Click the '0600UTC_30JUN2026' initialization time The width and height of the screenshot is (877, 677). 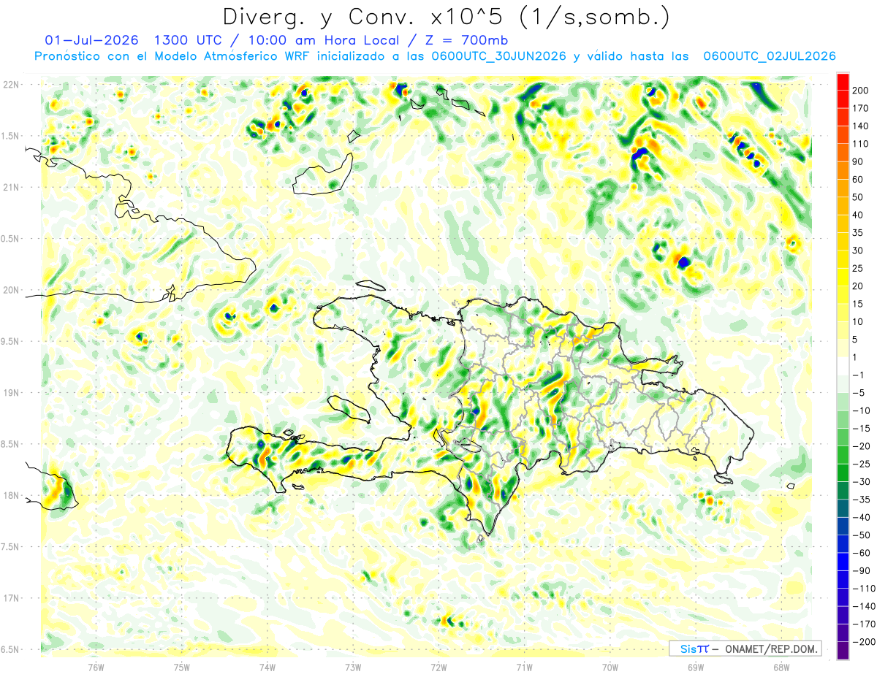pyautogui.click(x=499, y=56)
